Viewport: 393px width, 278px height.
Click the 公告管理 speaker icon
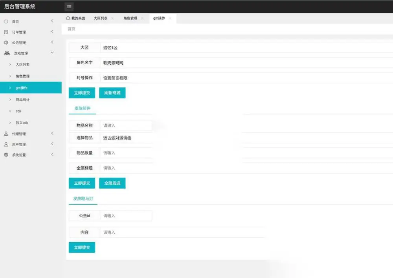(6, 42)
